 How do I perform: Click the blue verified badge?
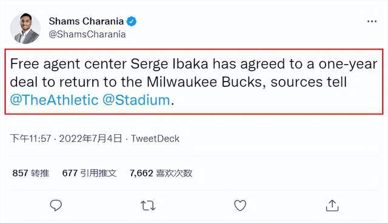click(132, 22)
